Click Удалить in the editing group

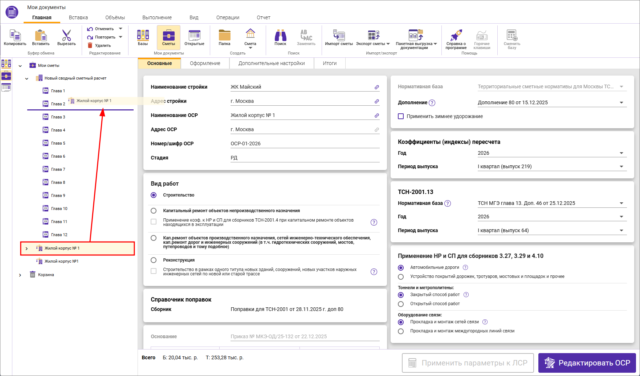click(x=99, y=45)
